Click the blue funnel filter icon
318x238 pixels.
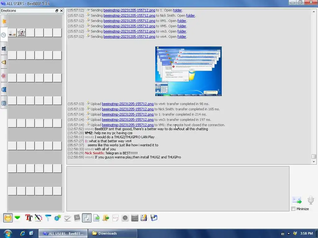(48, 218)
